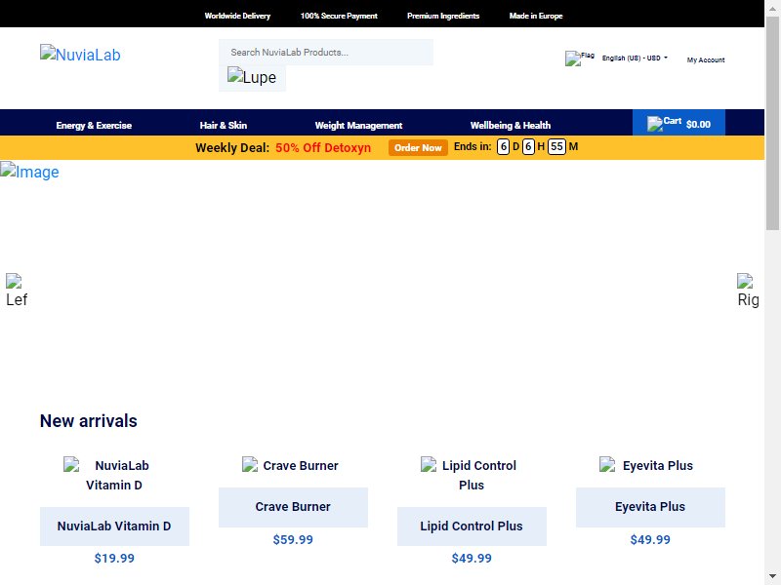Screen dimensions: 781x585
Task: Click the Right carousel arrow
Action: pos(748,291)
